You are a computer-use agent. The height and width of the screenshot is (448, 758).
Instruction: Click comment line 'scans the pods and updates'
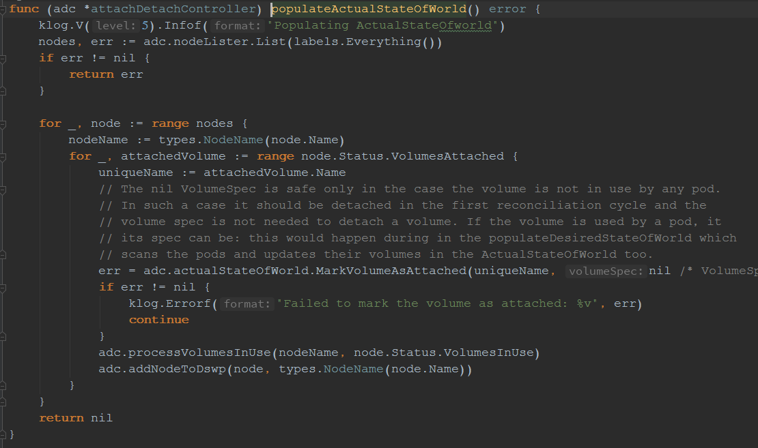tap(376, 254)
